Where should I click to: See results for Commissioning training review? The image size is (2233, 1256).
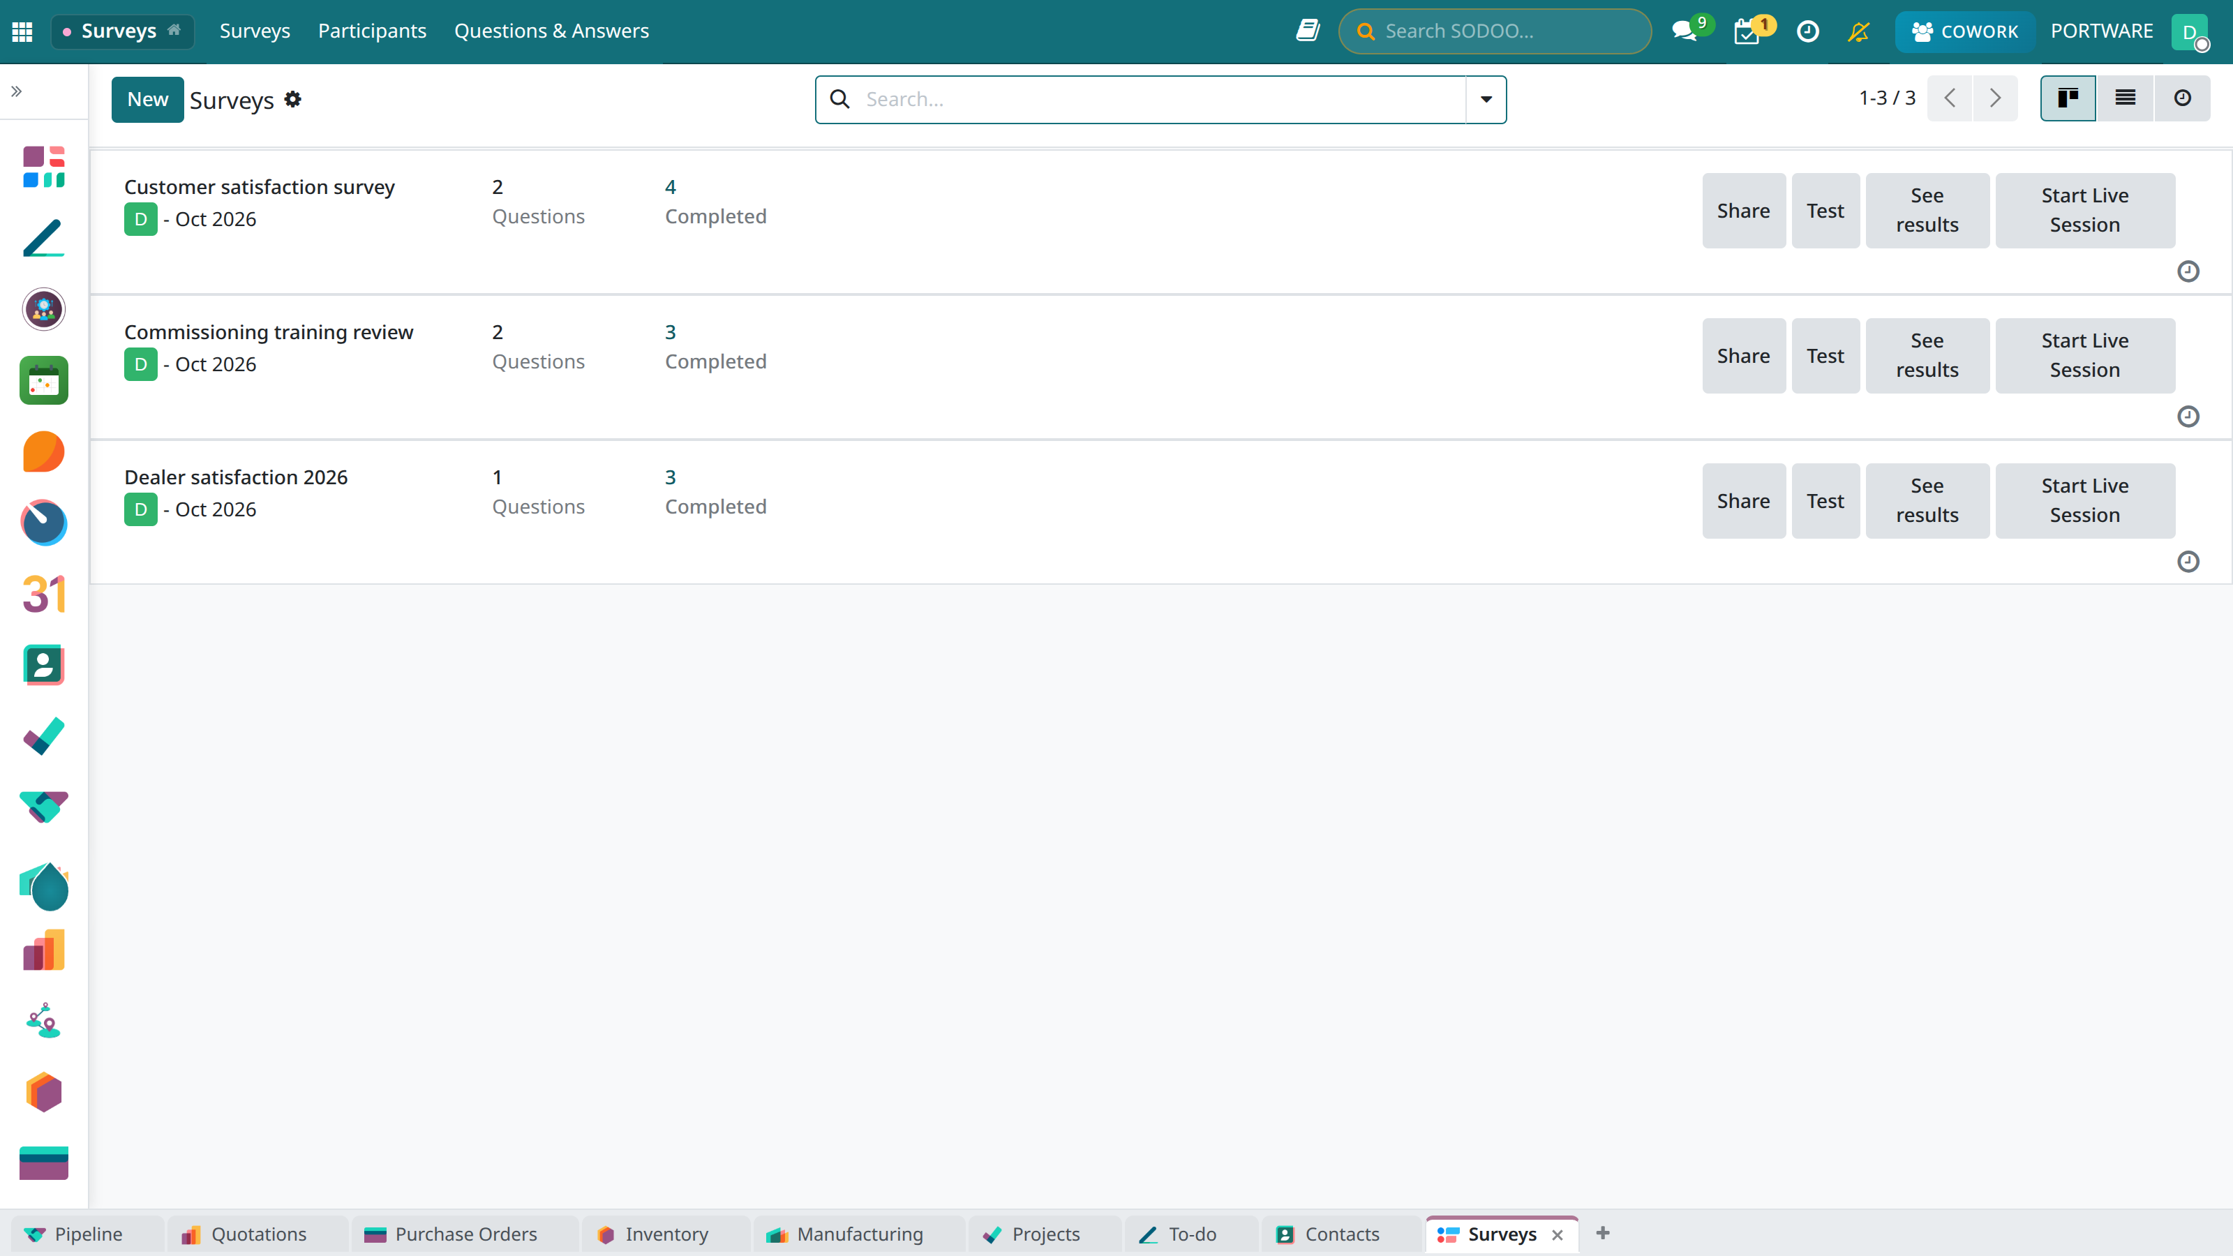pos(1927,355)
